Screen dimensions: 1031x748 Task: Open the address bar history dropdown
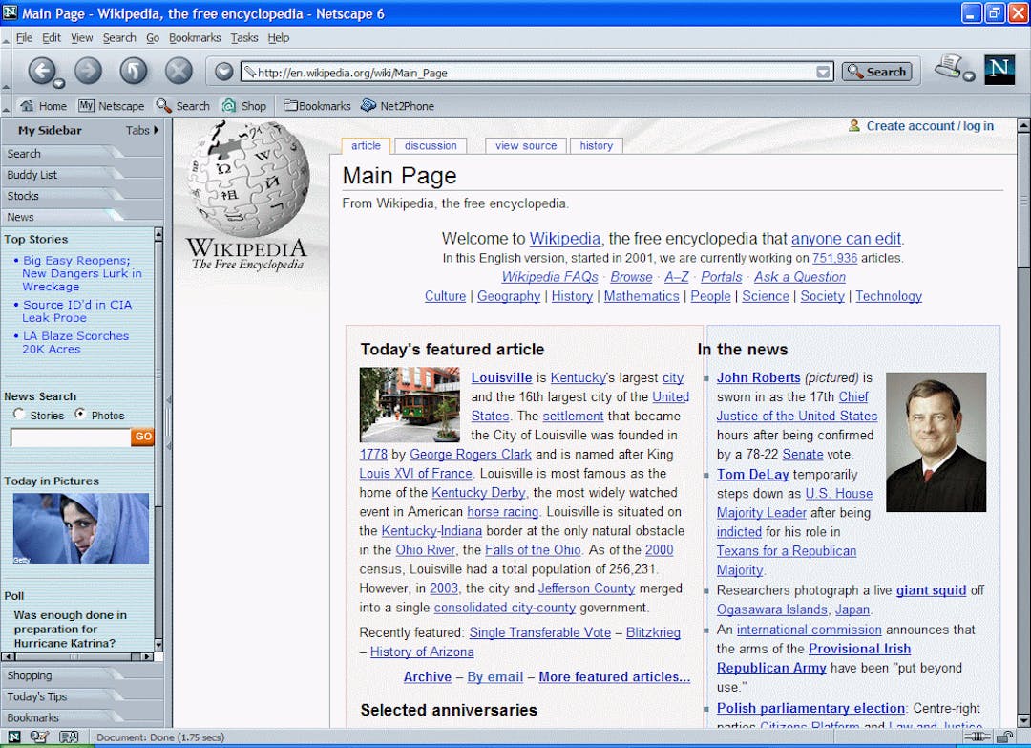point(823,71)
